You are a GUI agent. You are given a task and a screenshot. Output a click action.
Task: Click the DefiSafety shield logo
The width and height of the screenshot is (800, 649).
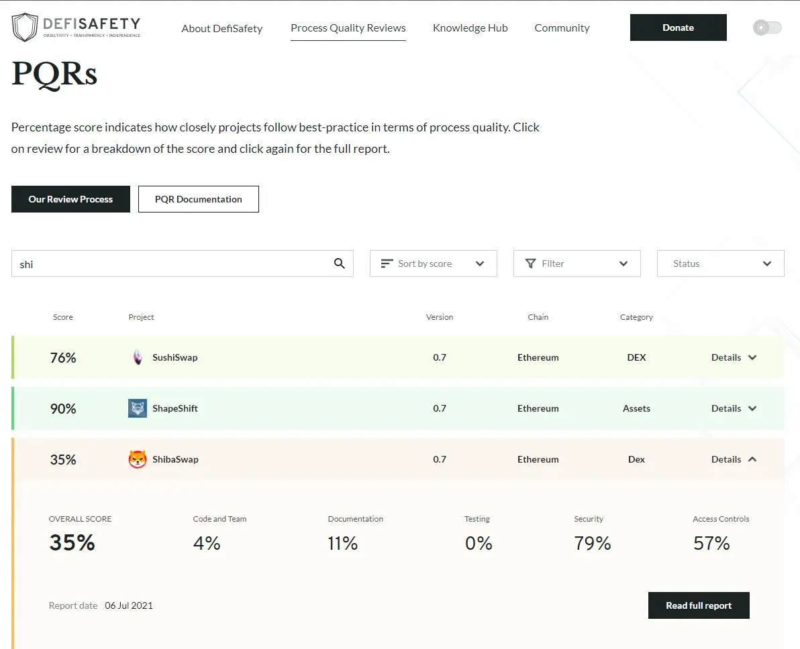(24, 27)
